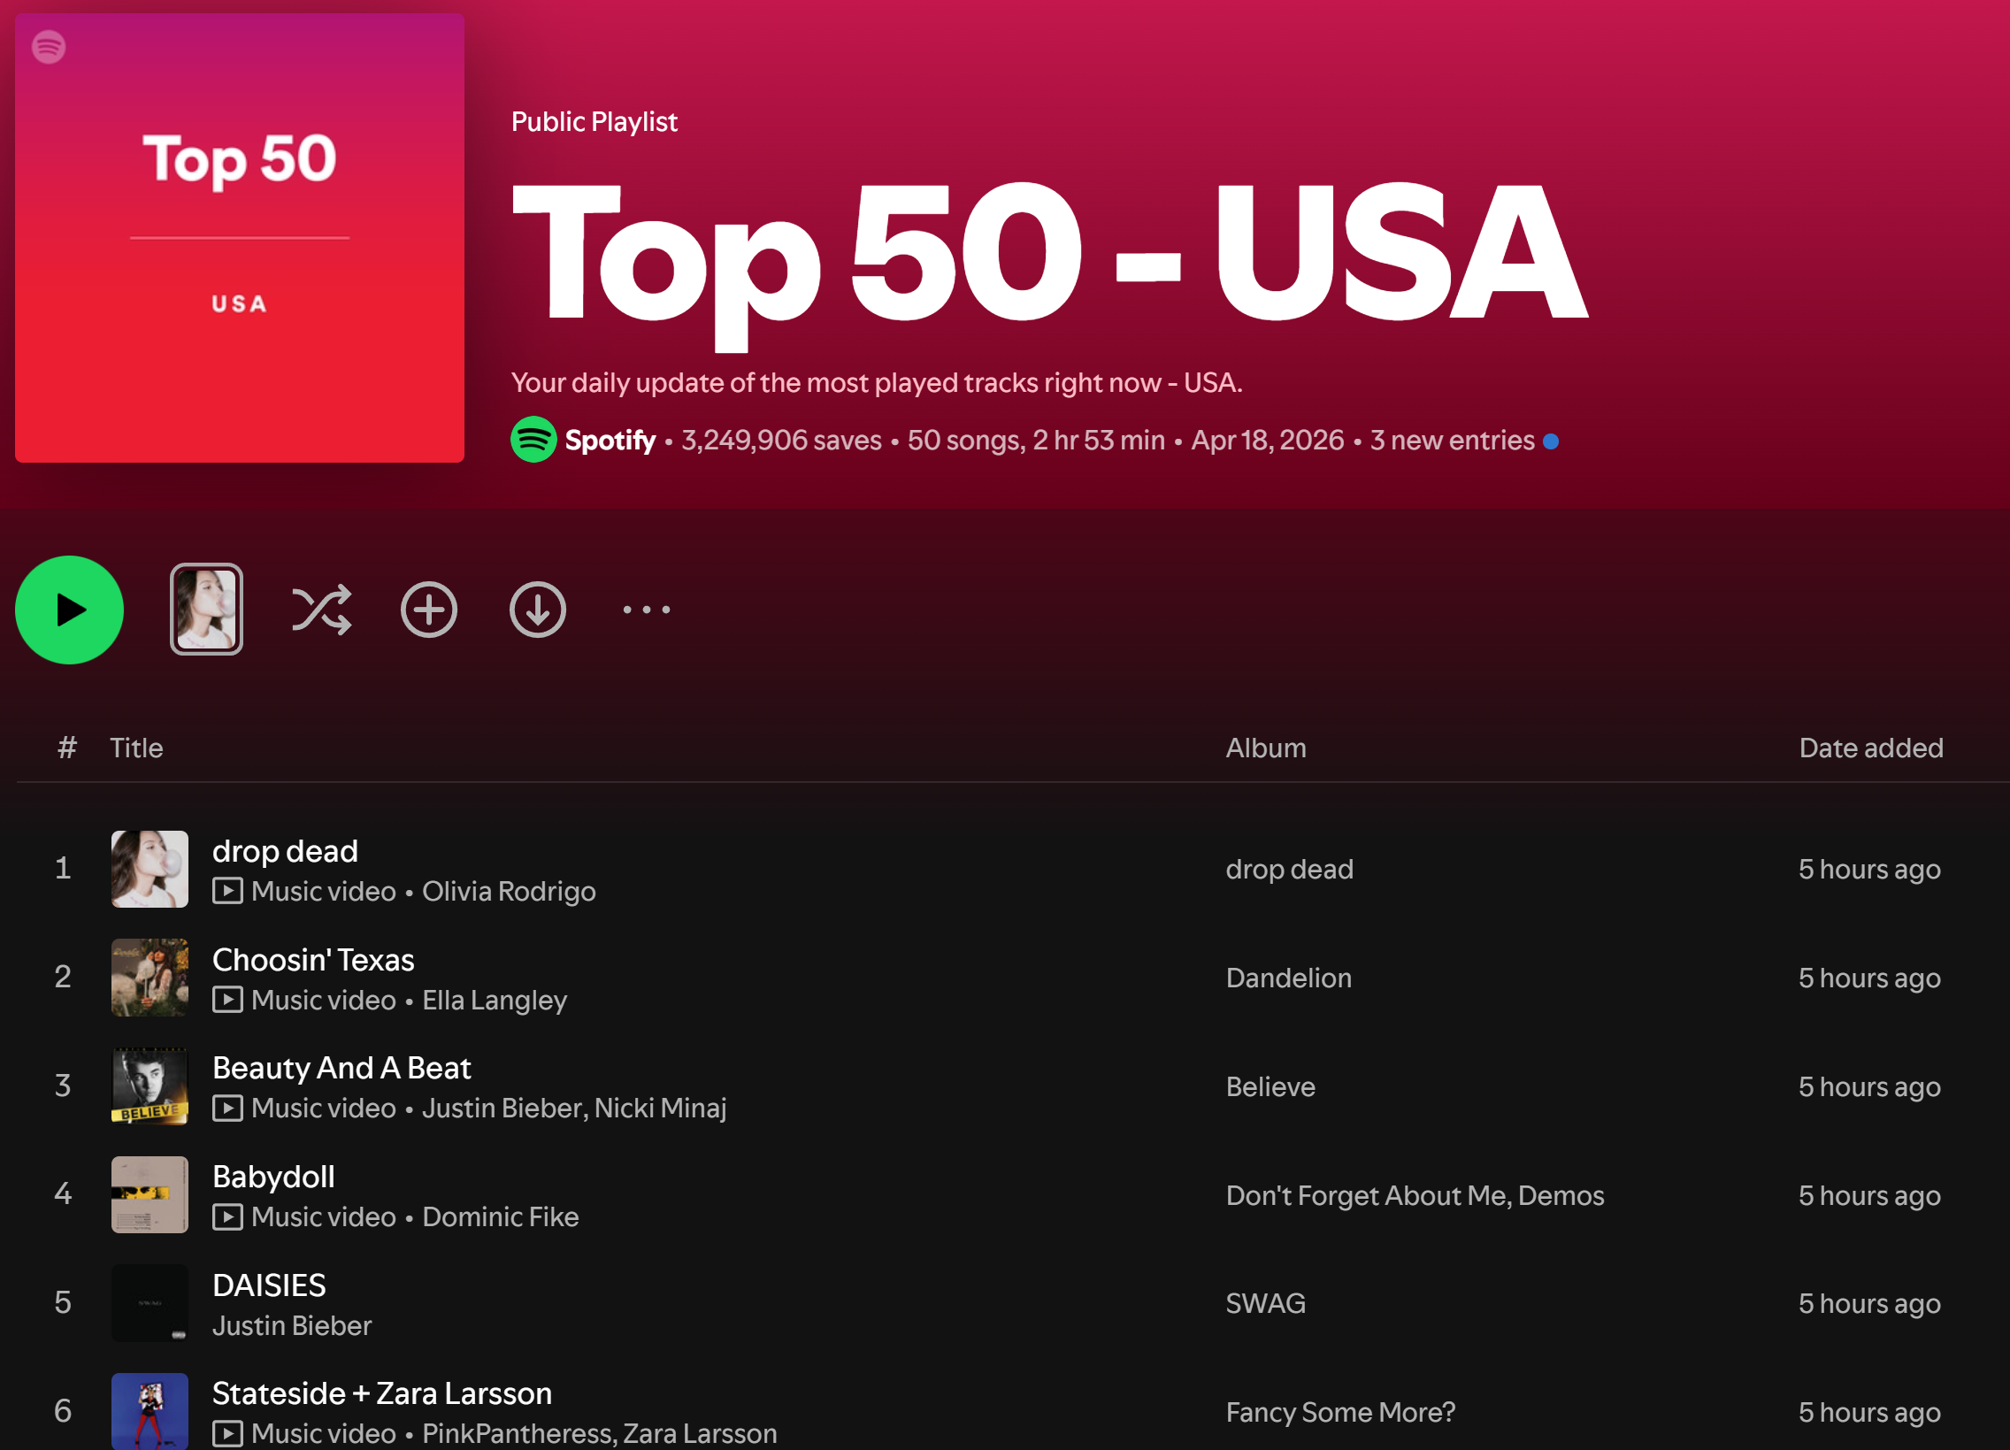Open the Choosin' Texas track title
This screenshot has width=2010, height=1450.
coord(314,960)
